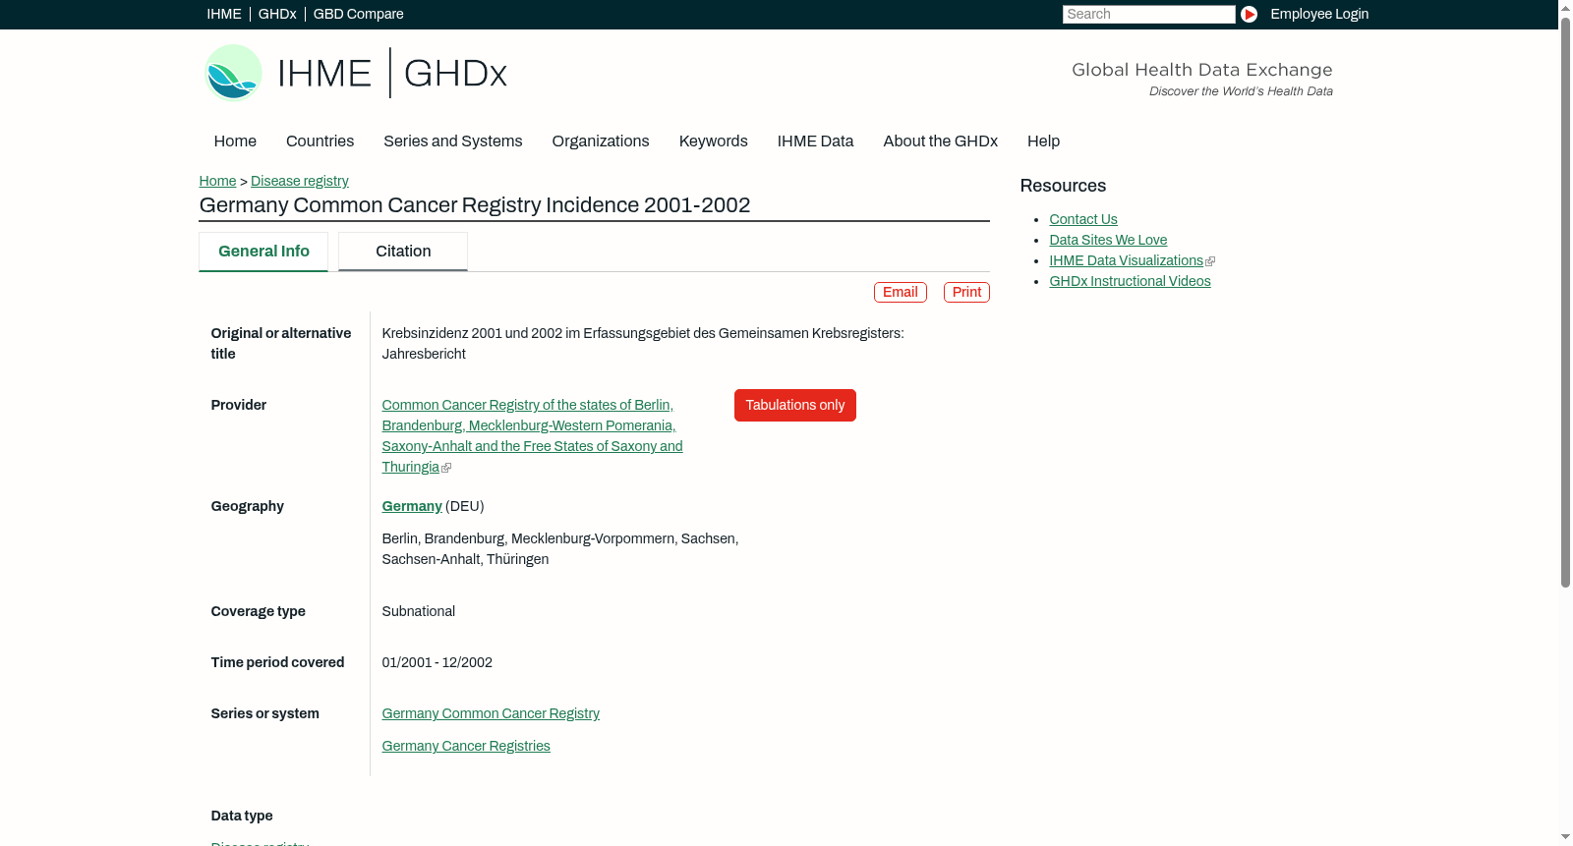Click the Tabulations only red badge
The image size is (1573, 846).
[795, 405]
